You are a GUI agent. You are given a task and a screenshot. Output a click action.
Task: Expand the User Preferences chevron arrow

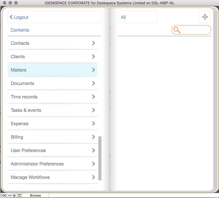point(94,150)
